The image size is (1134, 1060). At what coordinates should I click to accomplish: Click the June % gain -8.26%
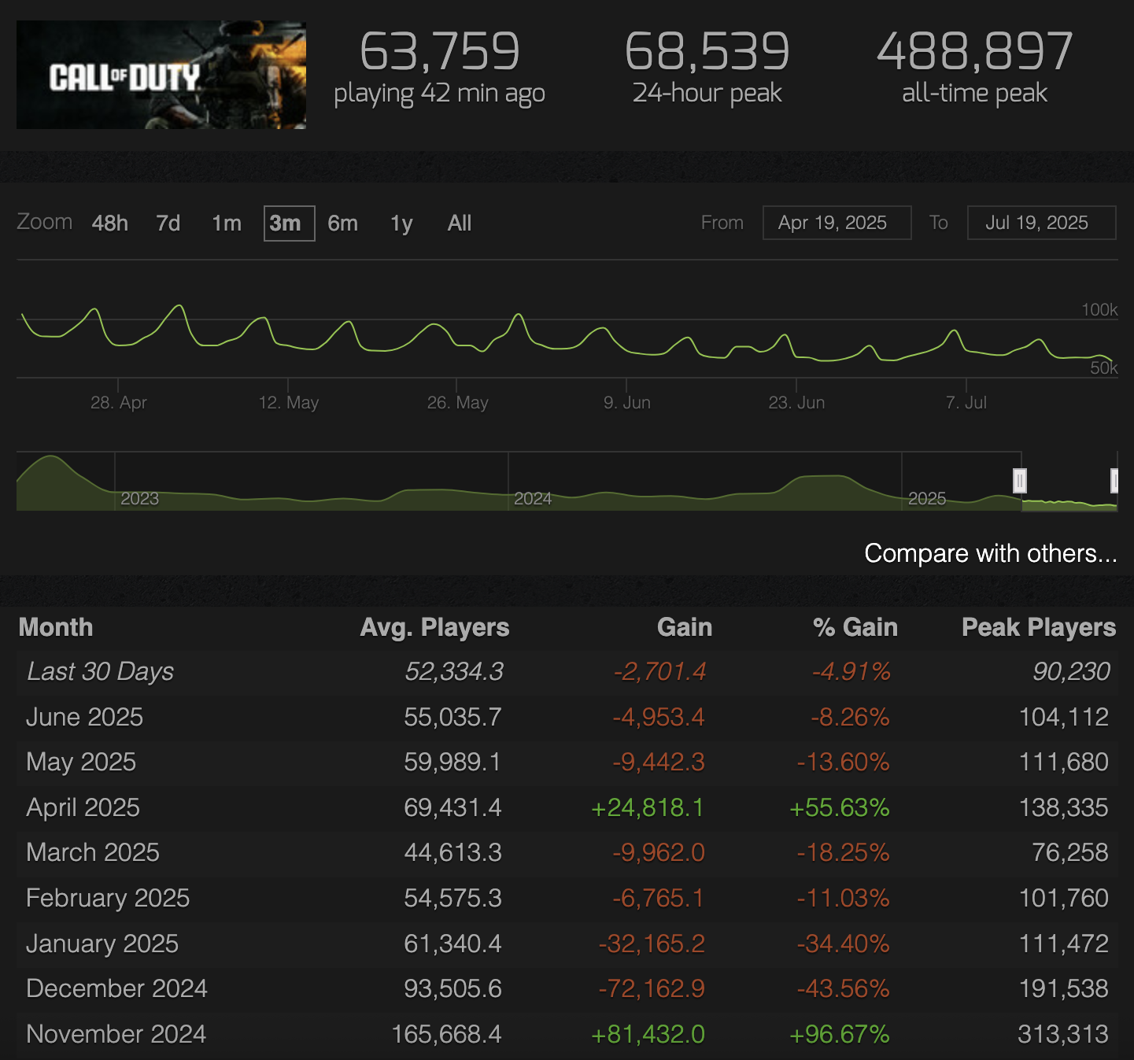(850, 717)
